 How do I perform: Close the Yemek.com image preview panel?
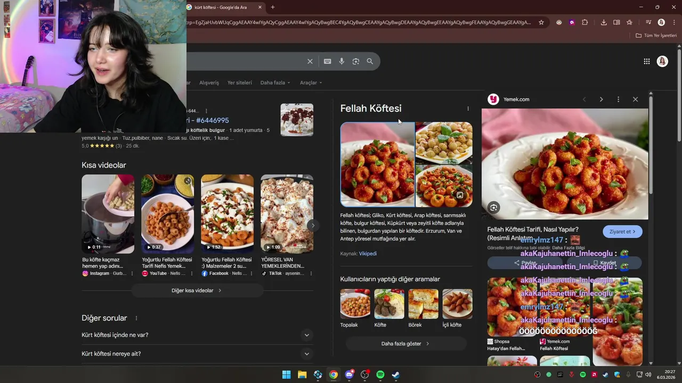[x=635, y=99]
